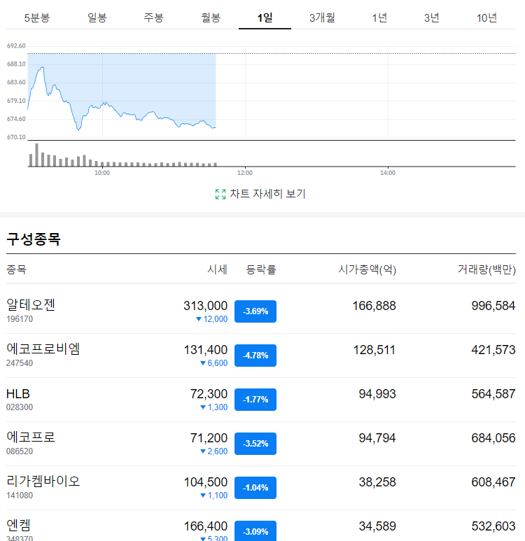Open the 주봉 weekly chart tab
Image resolution: width=525 pixels, height=541 pixels.
pos(153,17)
